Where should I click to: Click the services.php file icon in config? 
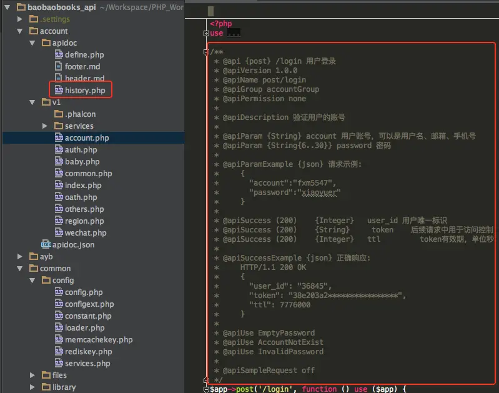click(x=59, y=364)
